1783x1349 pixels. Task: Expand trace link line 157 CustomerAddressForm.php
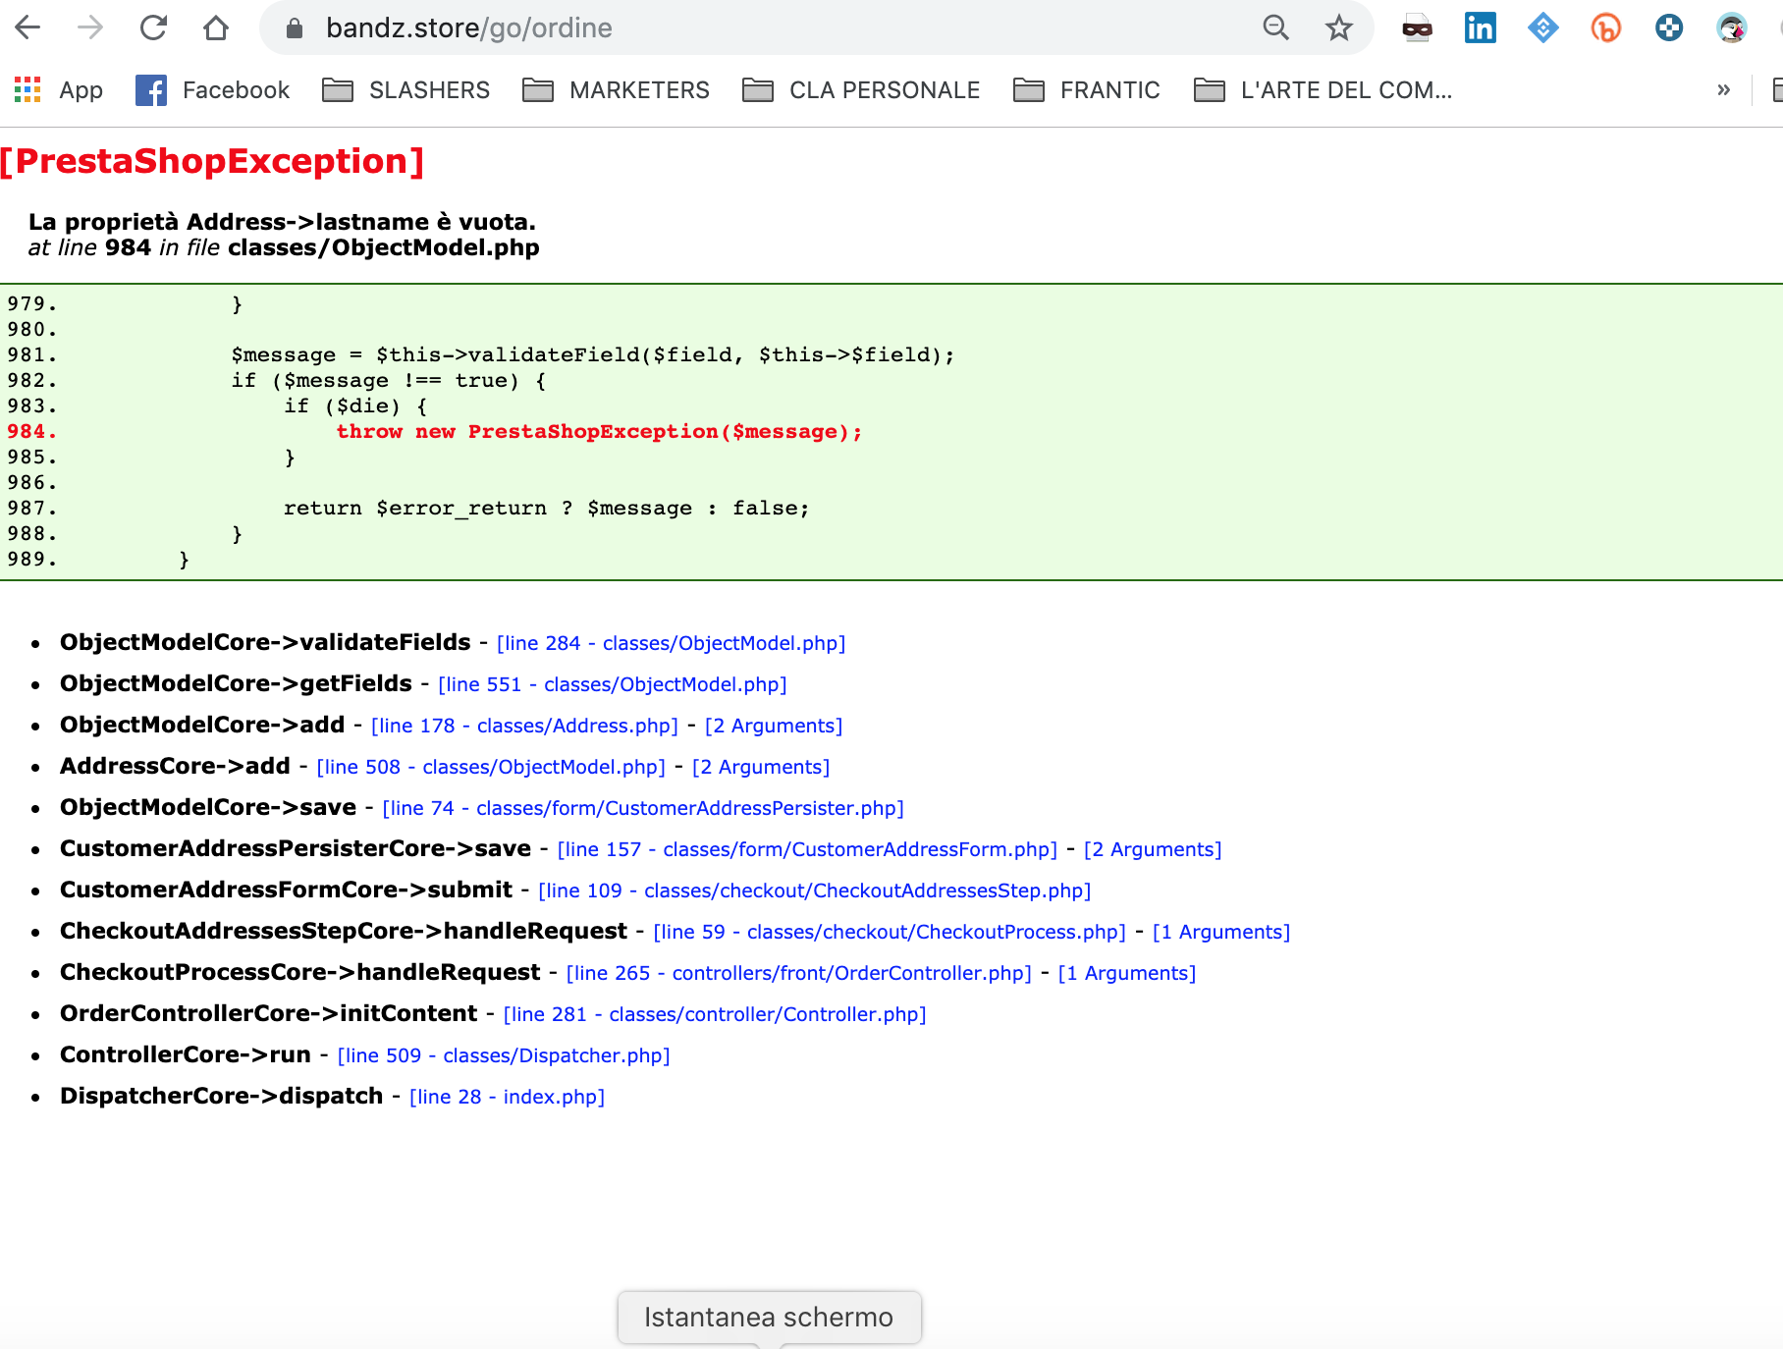[x=807, y=849]
